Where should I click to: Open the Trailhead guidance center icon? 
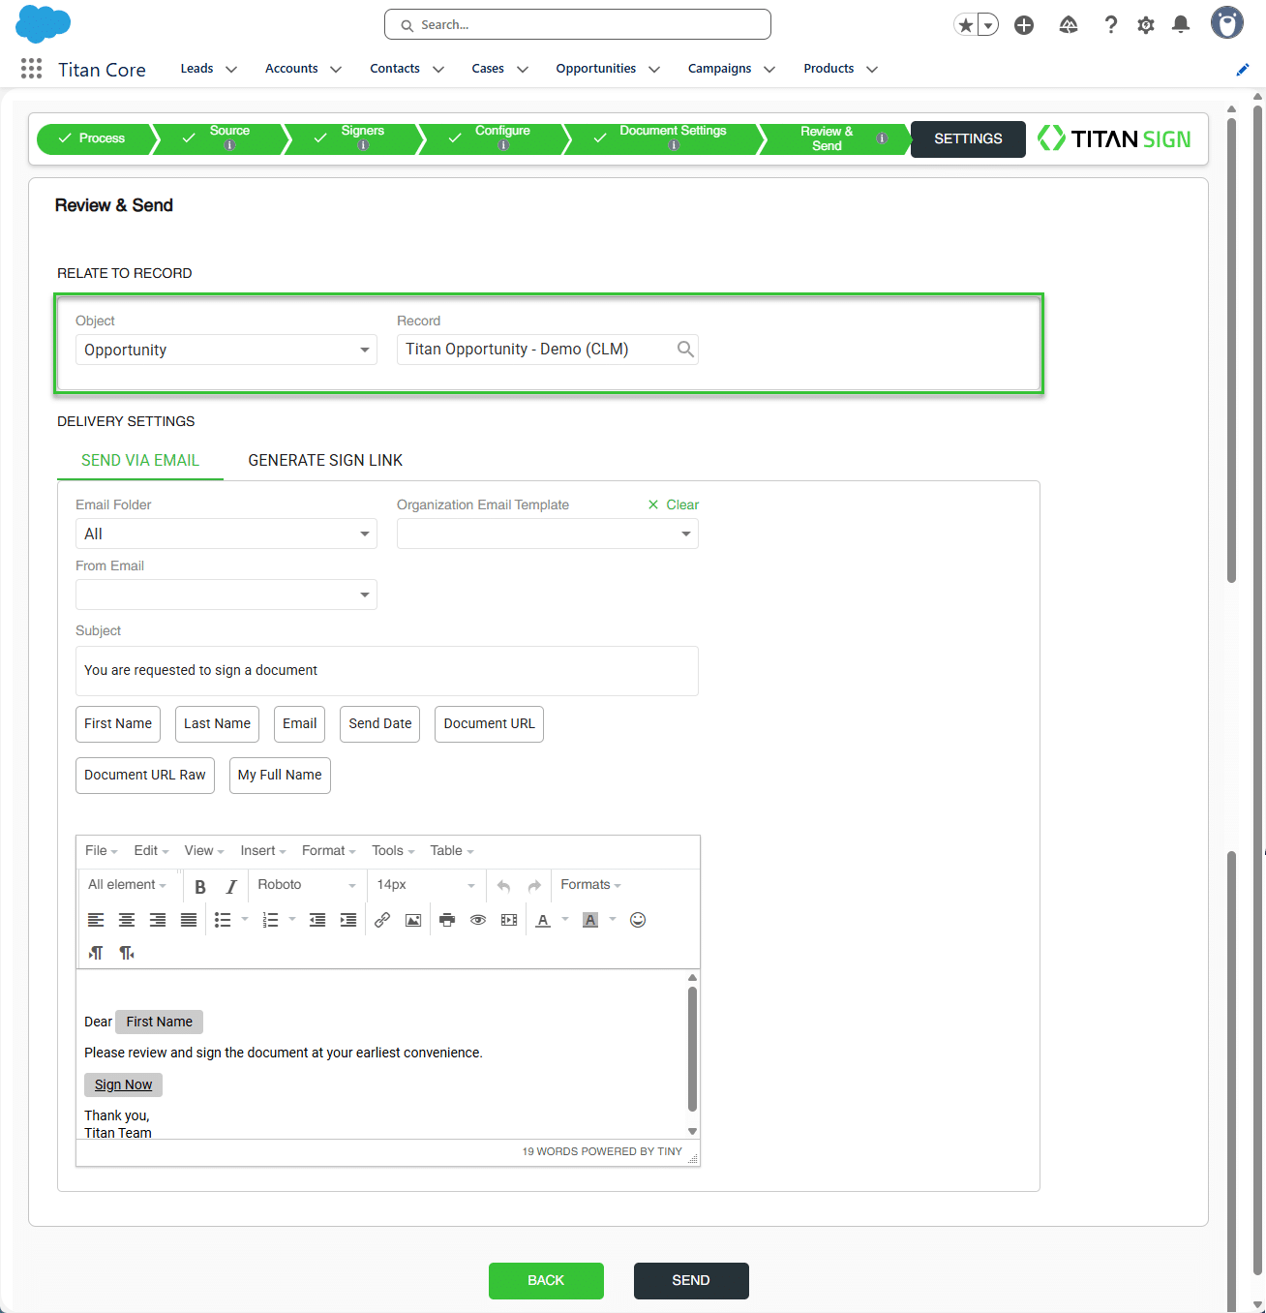pyautogui.click(x=1069, y=25)
